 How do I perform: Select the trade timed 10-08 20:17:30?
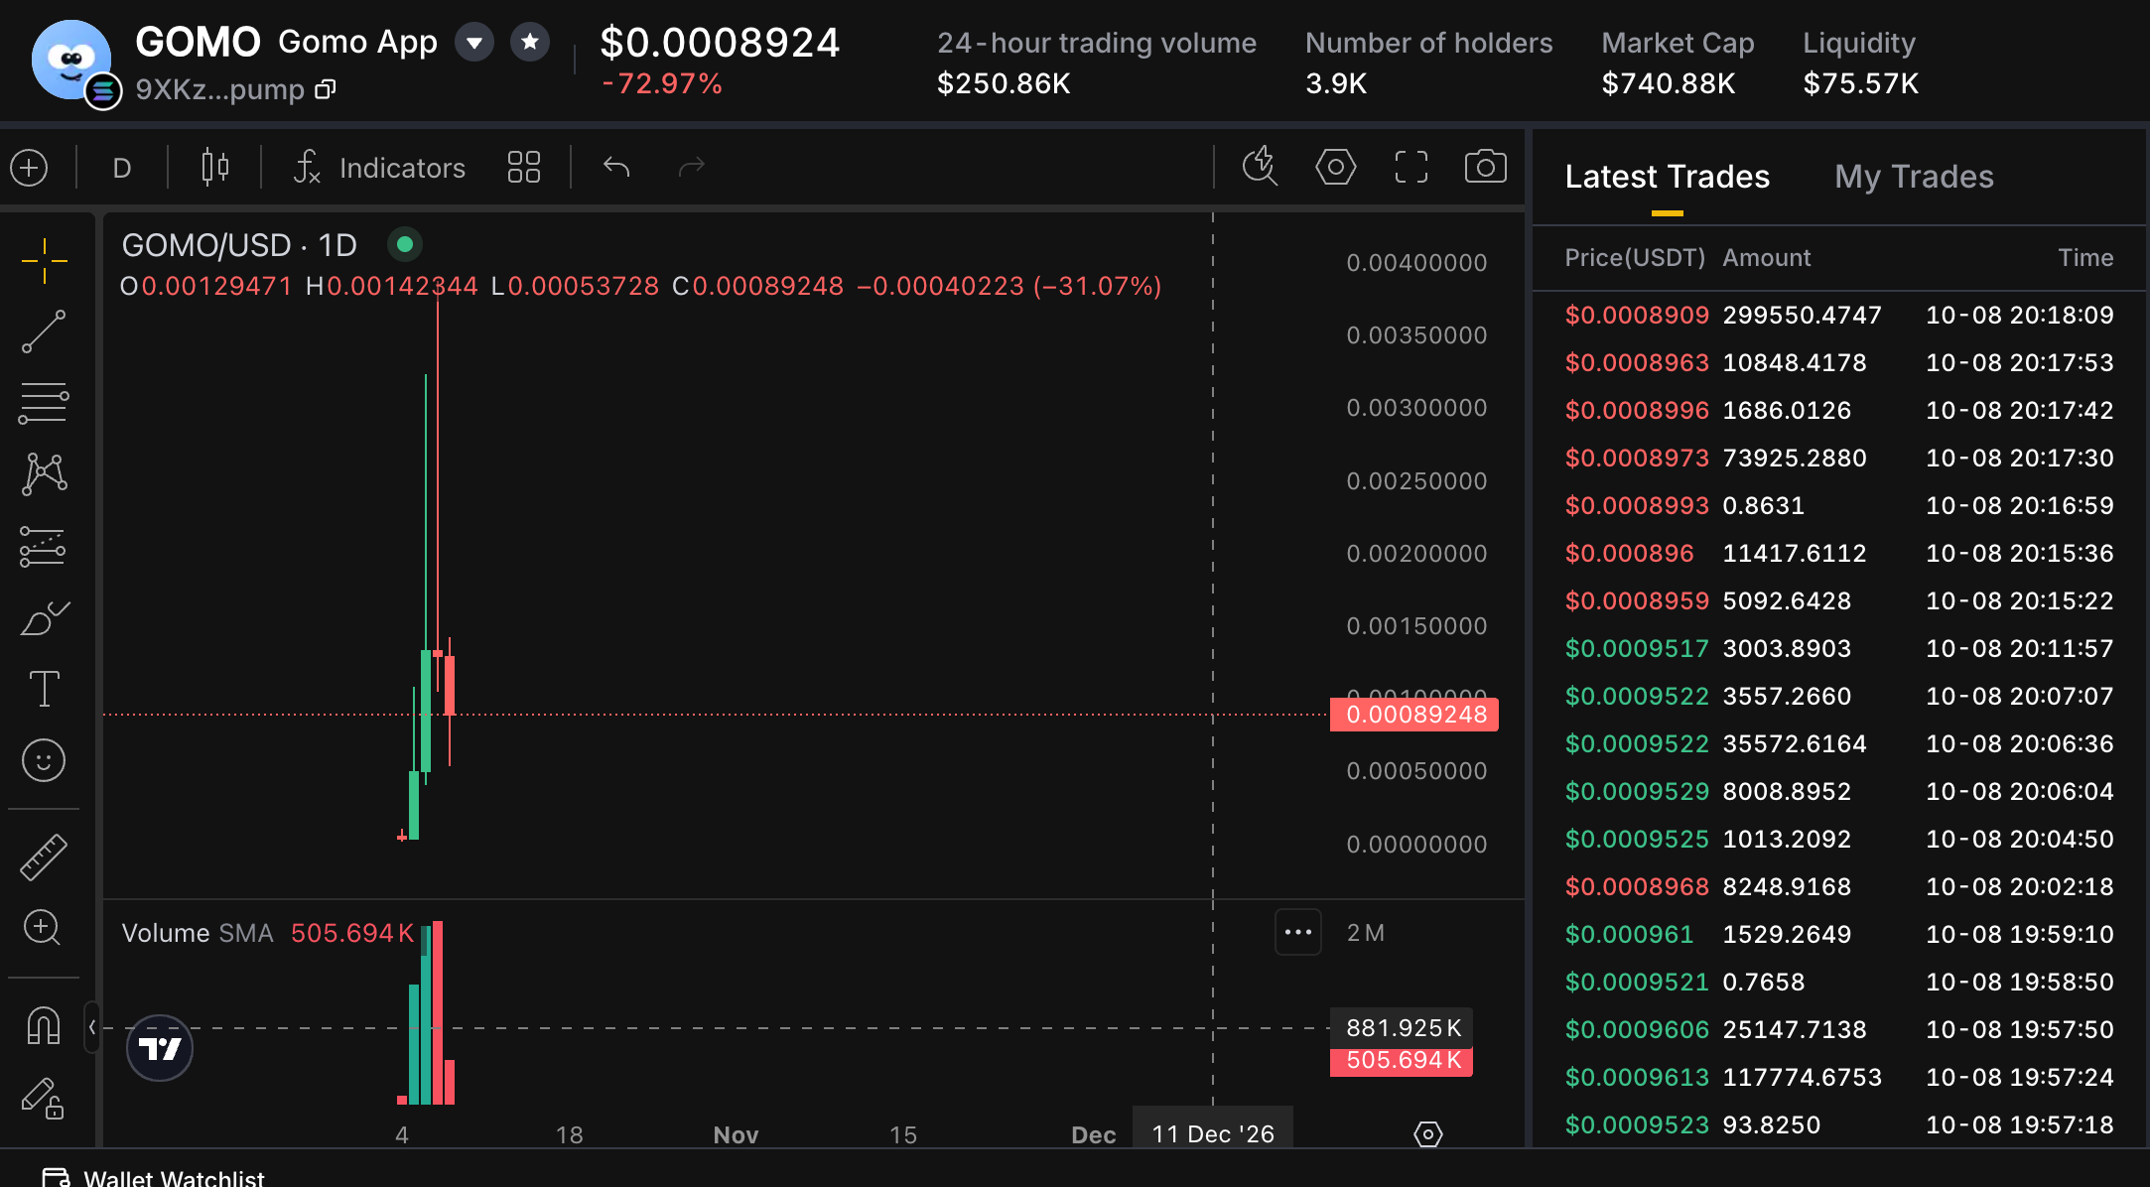[x=1839, y=459]
